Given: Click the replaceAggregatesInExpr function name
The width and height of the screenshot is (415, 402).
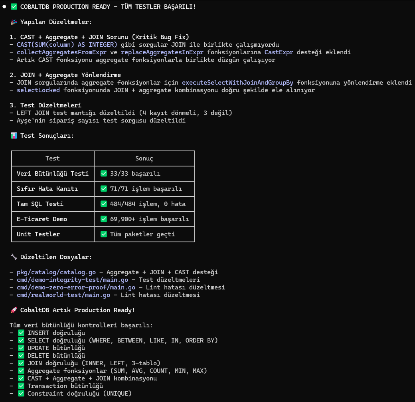Looking at the screenshot, I should pos(162,52).
